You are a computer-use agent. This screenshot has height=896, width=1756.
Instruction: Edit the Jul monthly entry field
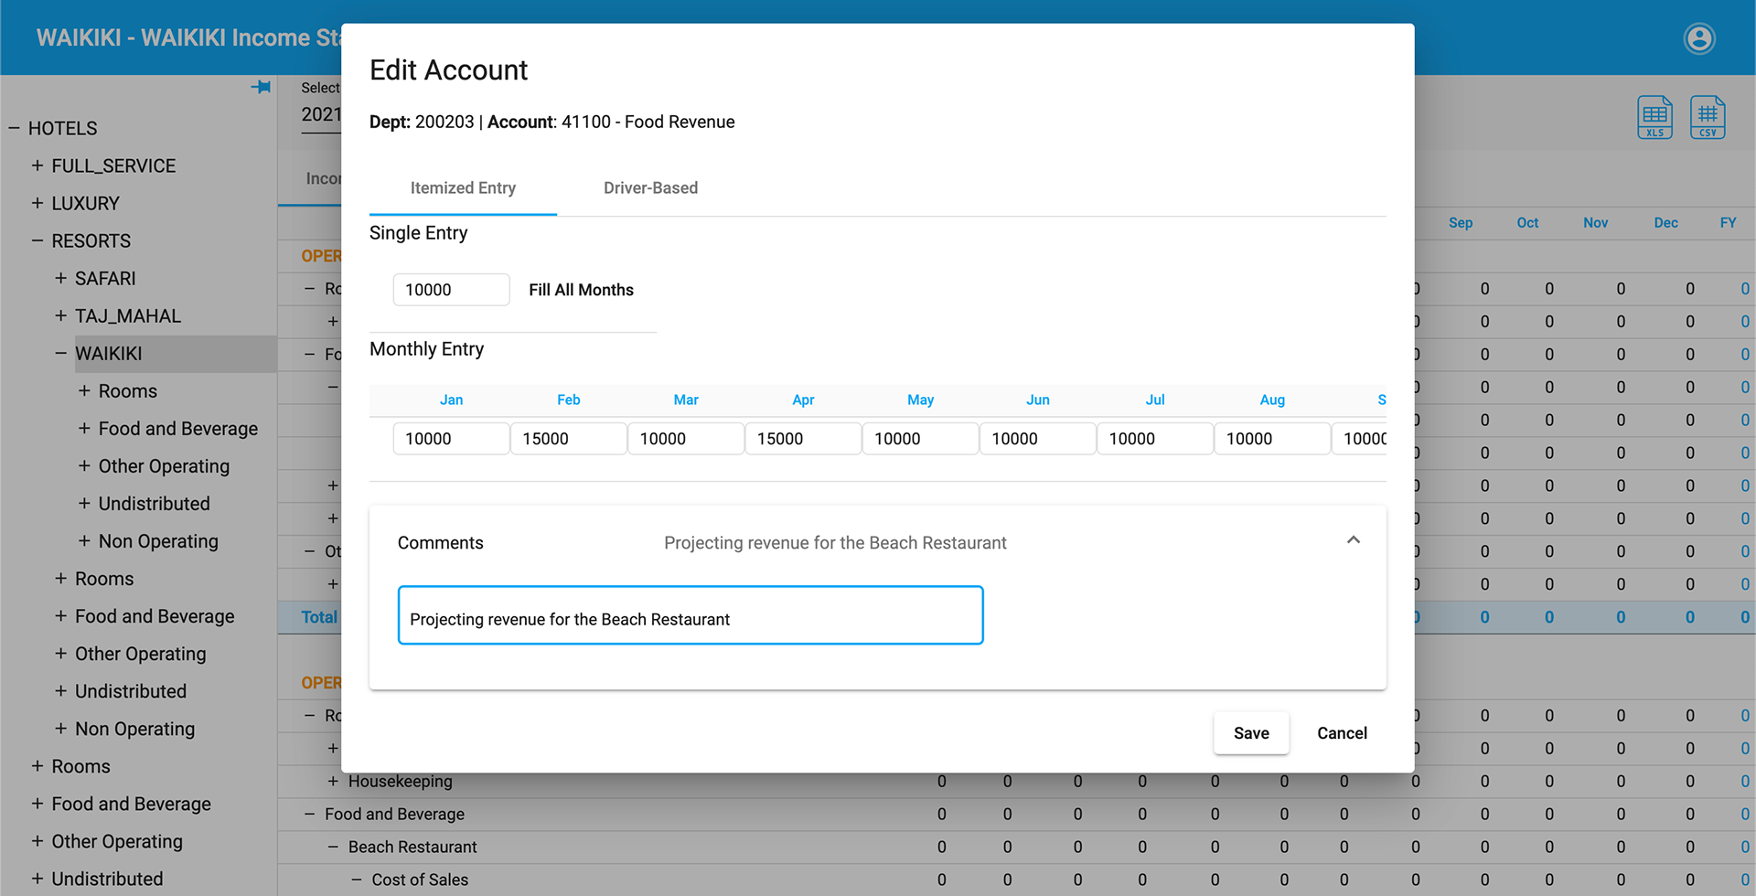1155,439
